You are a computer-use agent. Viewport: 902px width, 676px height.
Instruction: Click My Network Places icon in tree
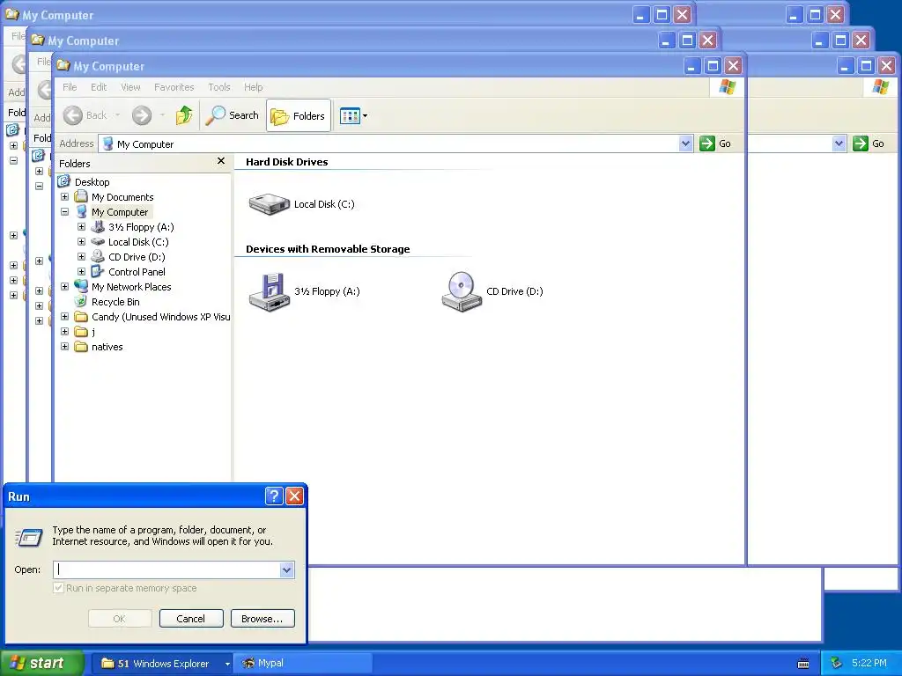click(81, 286)
